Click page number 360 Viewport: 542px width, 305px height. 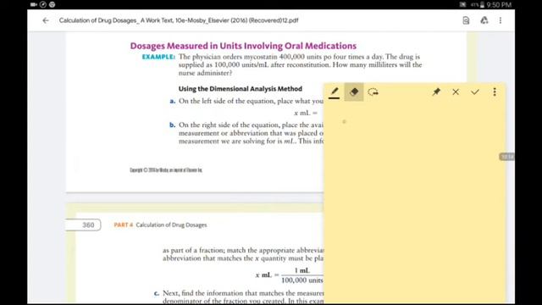(x=88, y=225)
